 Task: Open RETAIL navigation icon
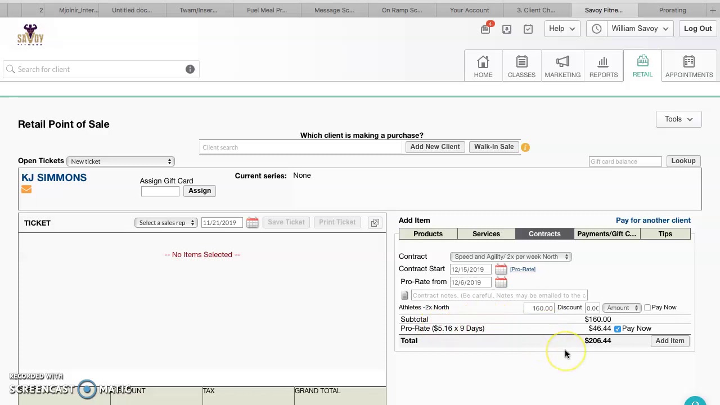tap(642, 66)
